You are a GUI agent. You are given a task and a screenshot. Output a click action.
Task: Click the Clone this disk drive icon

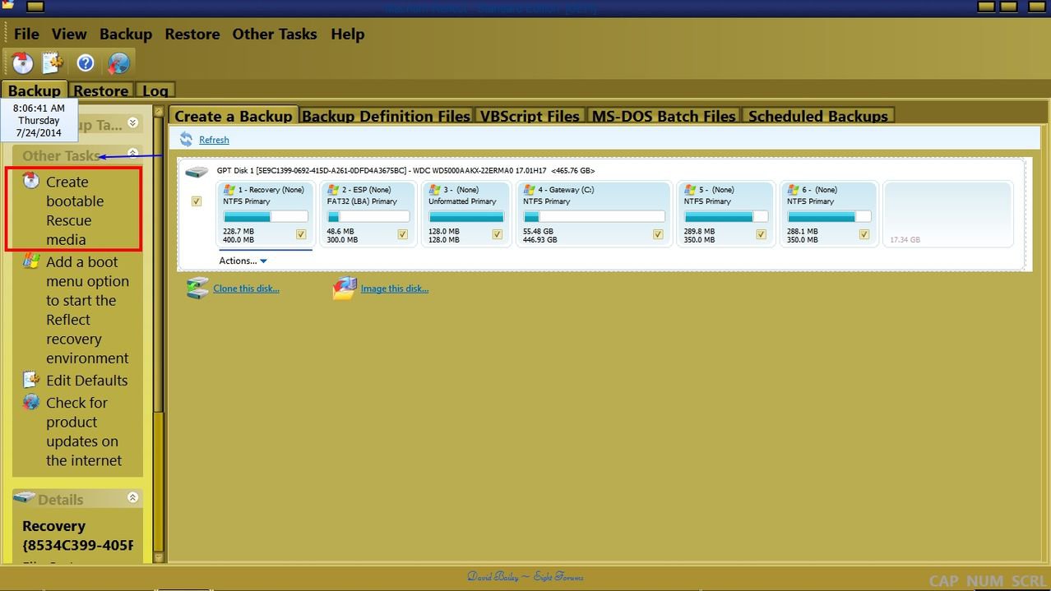tap(197, 289)
